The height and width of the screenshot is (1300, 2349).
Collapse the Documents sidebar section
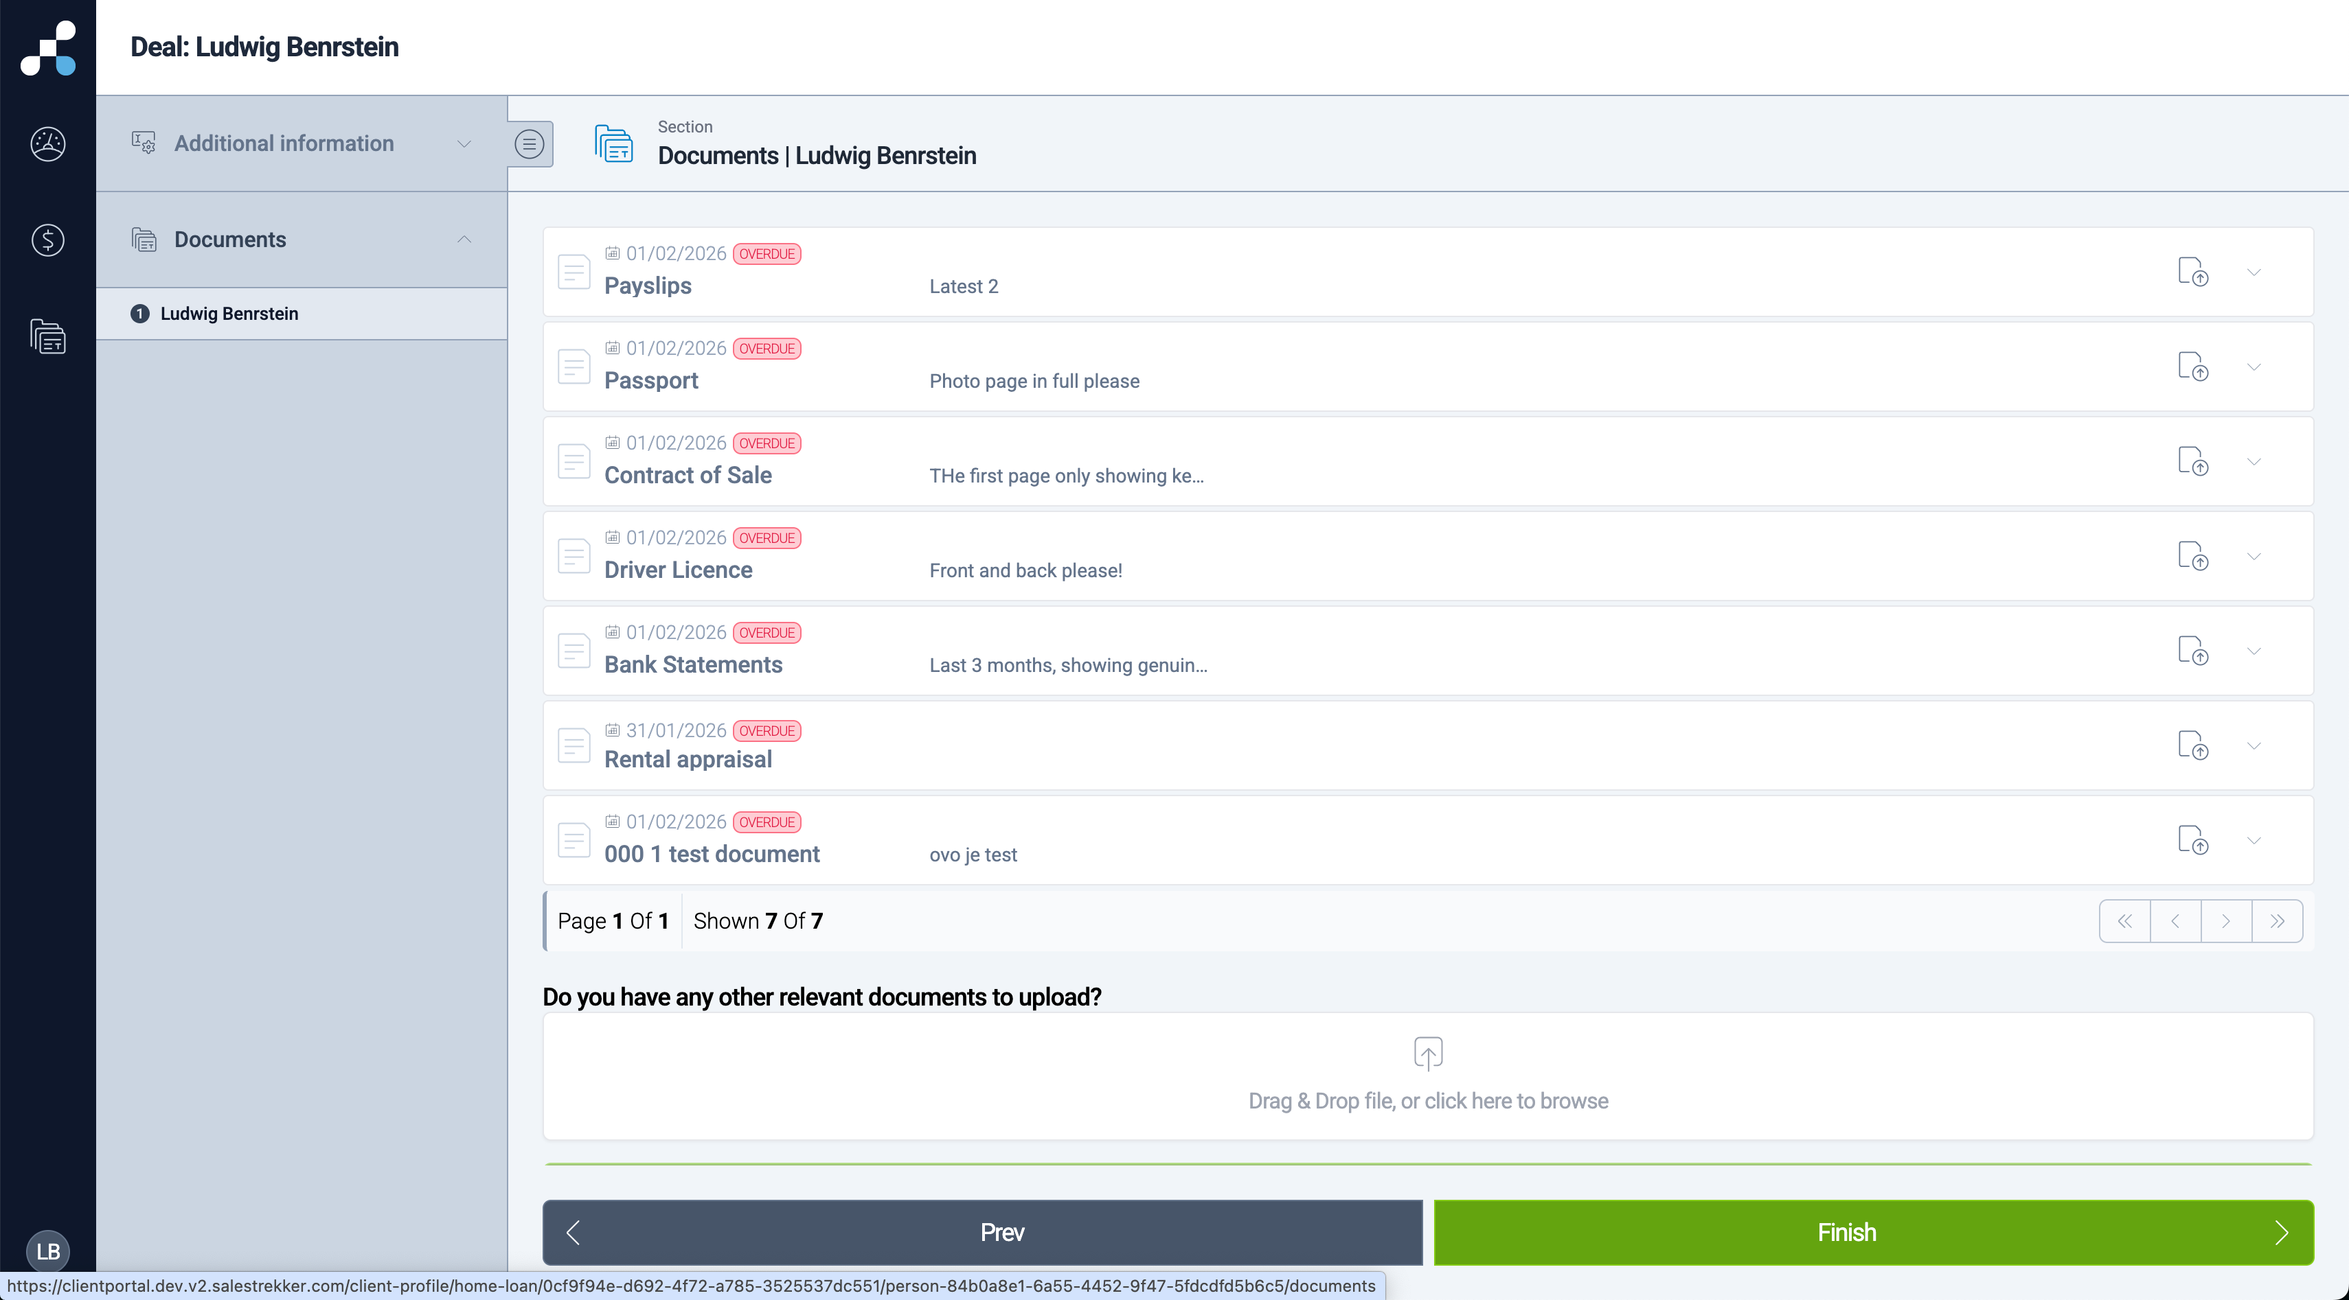[x=463, y=240]
